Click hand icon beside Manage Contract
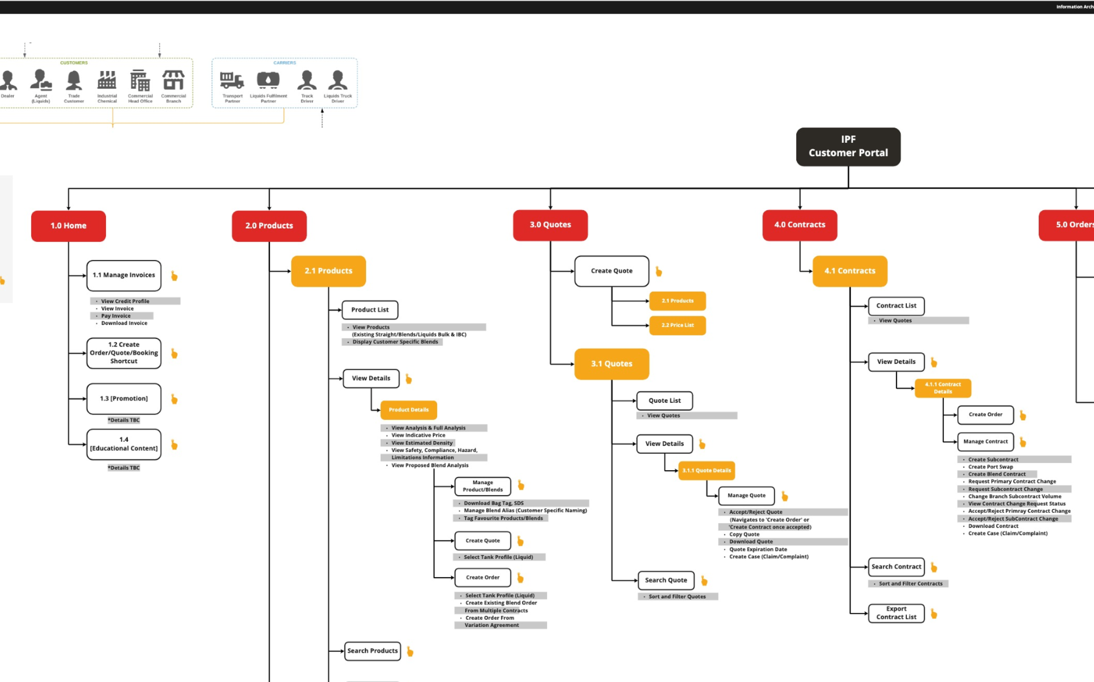Viewport: 1094px width, 682px height. coord(1023,442)
